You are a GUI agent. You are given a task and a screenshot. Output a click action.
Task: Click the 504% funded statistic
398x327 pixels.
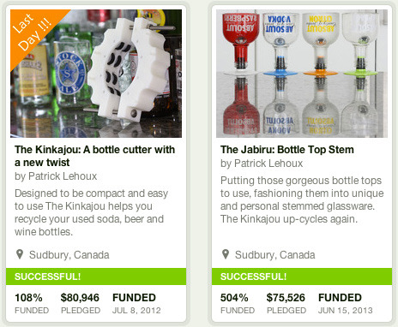[238, 303]
